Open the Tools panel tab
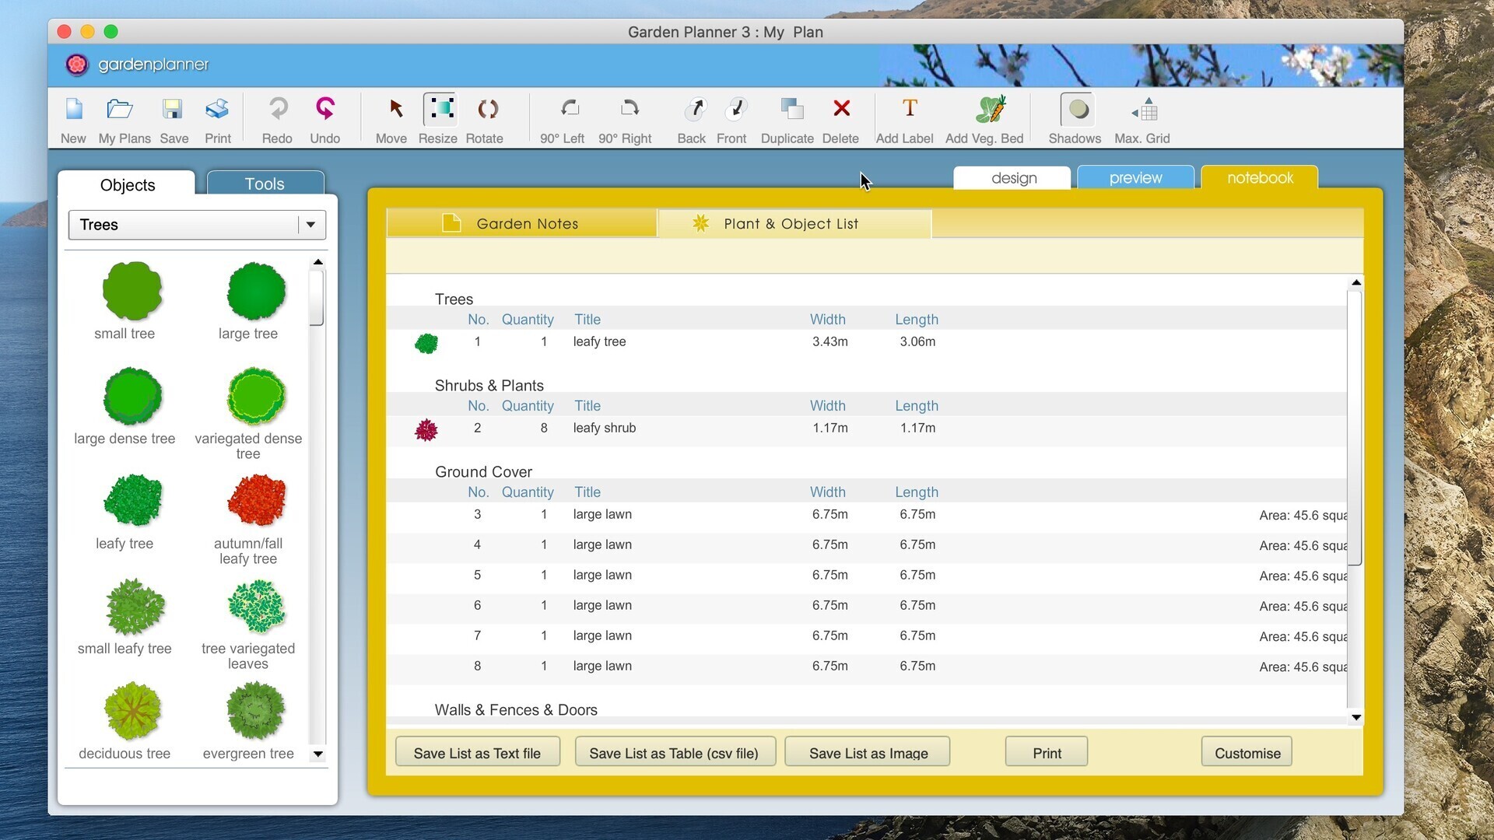 [265, 184]
